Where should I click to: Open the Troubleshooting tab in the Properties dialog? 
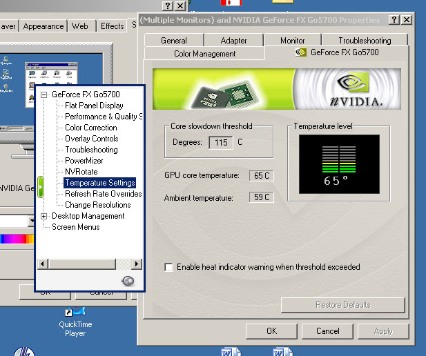365,41
